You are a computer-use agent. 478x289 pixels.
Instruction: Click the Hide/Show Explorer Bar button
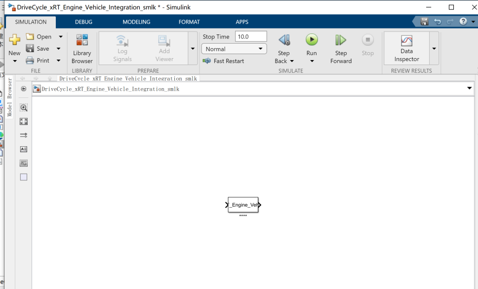tap(24, 89)
